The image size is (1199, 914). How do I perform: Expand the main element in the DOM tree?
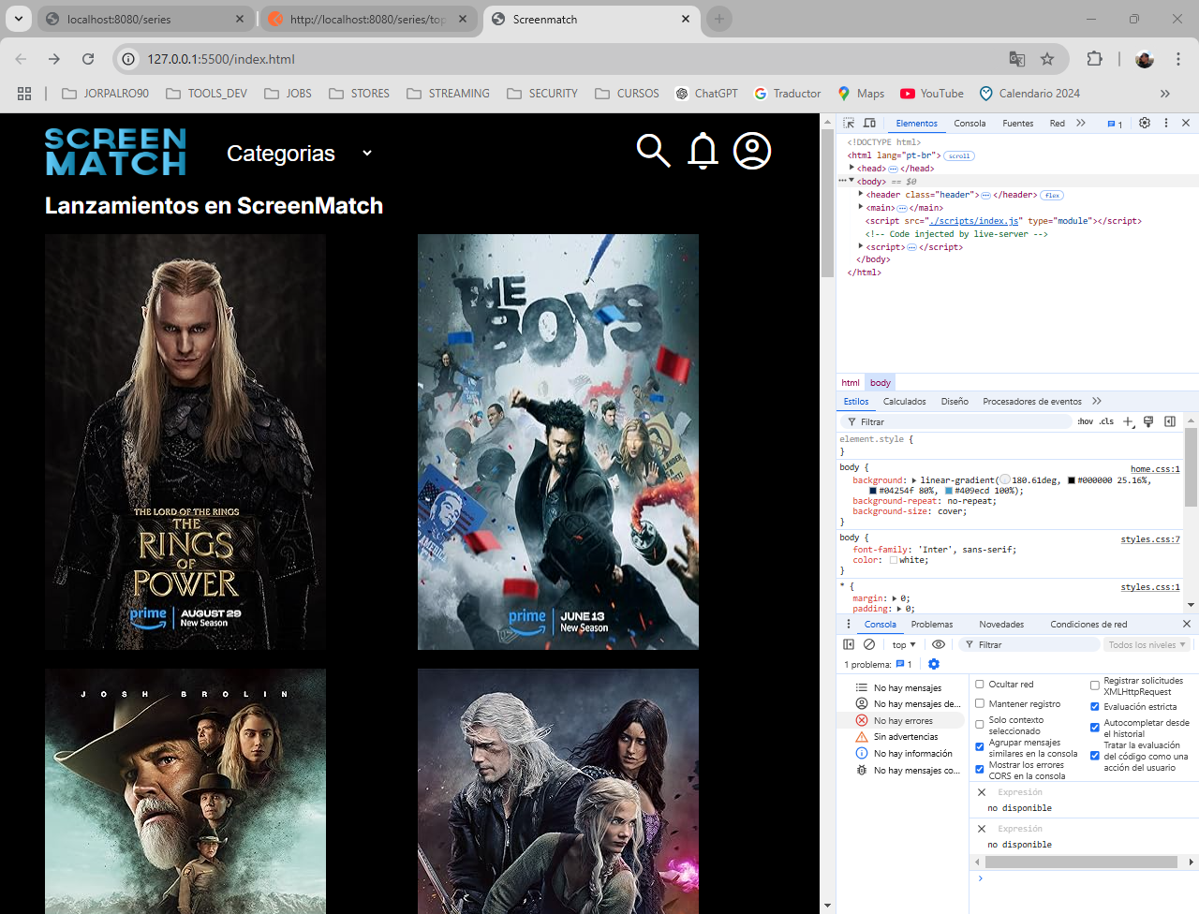861,207
